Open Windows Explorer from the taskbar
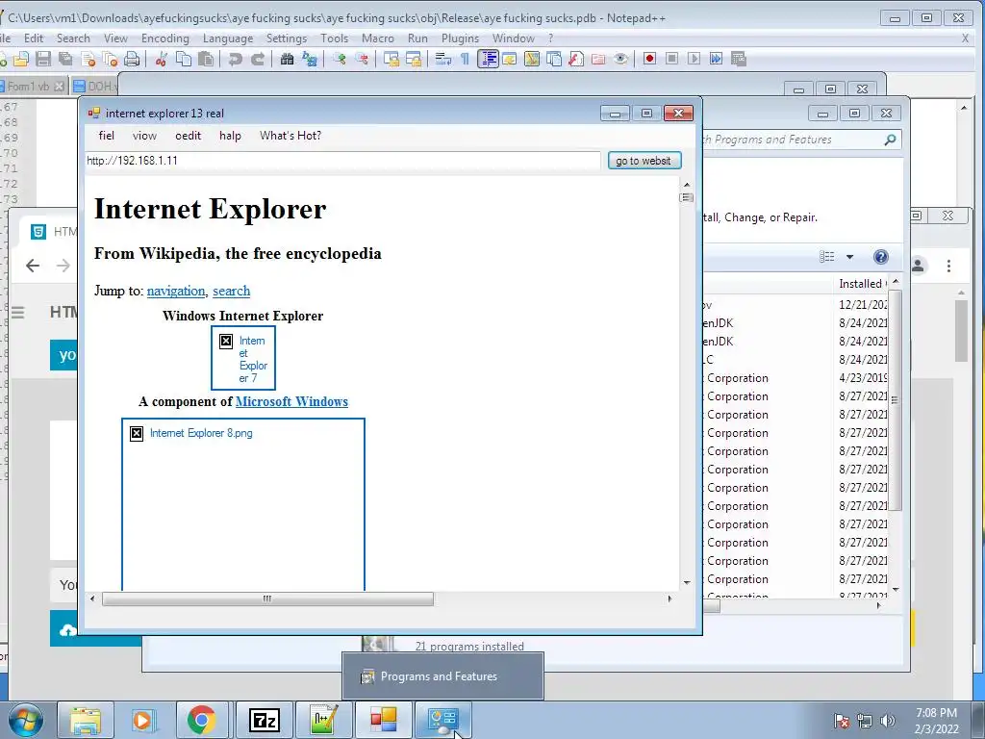The height and width of the screenshot is (739, 985). (x=86, y=720)
